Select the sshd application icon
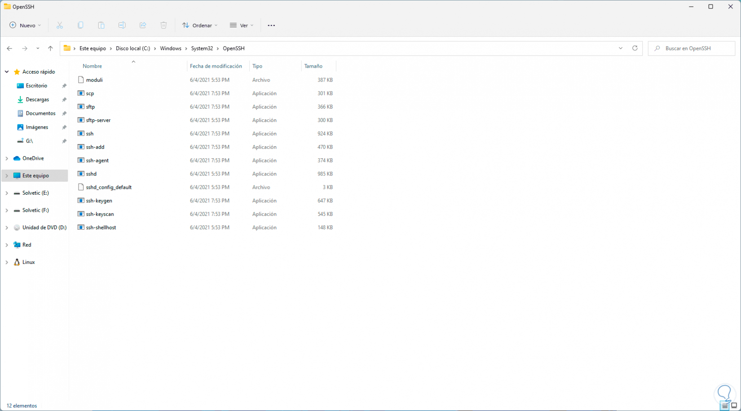Image resolution: width=741 pixels, height=411 pixels. [81, 174]
